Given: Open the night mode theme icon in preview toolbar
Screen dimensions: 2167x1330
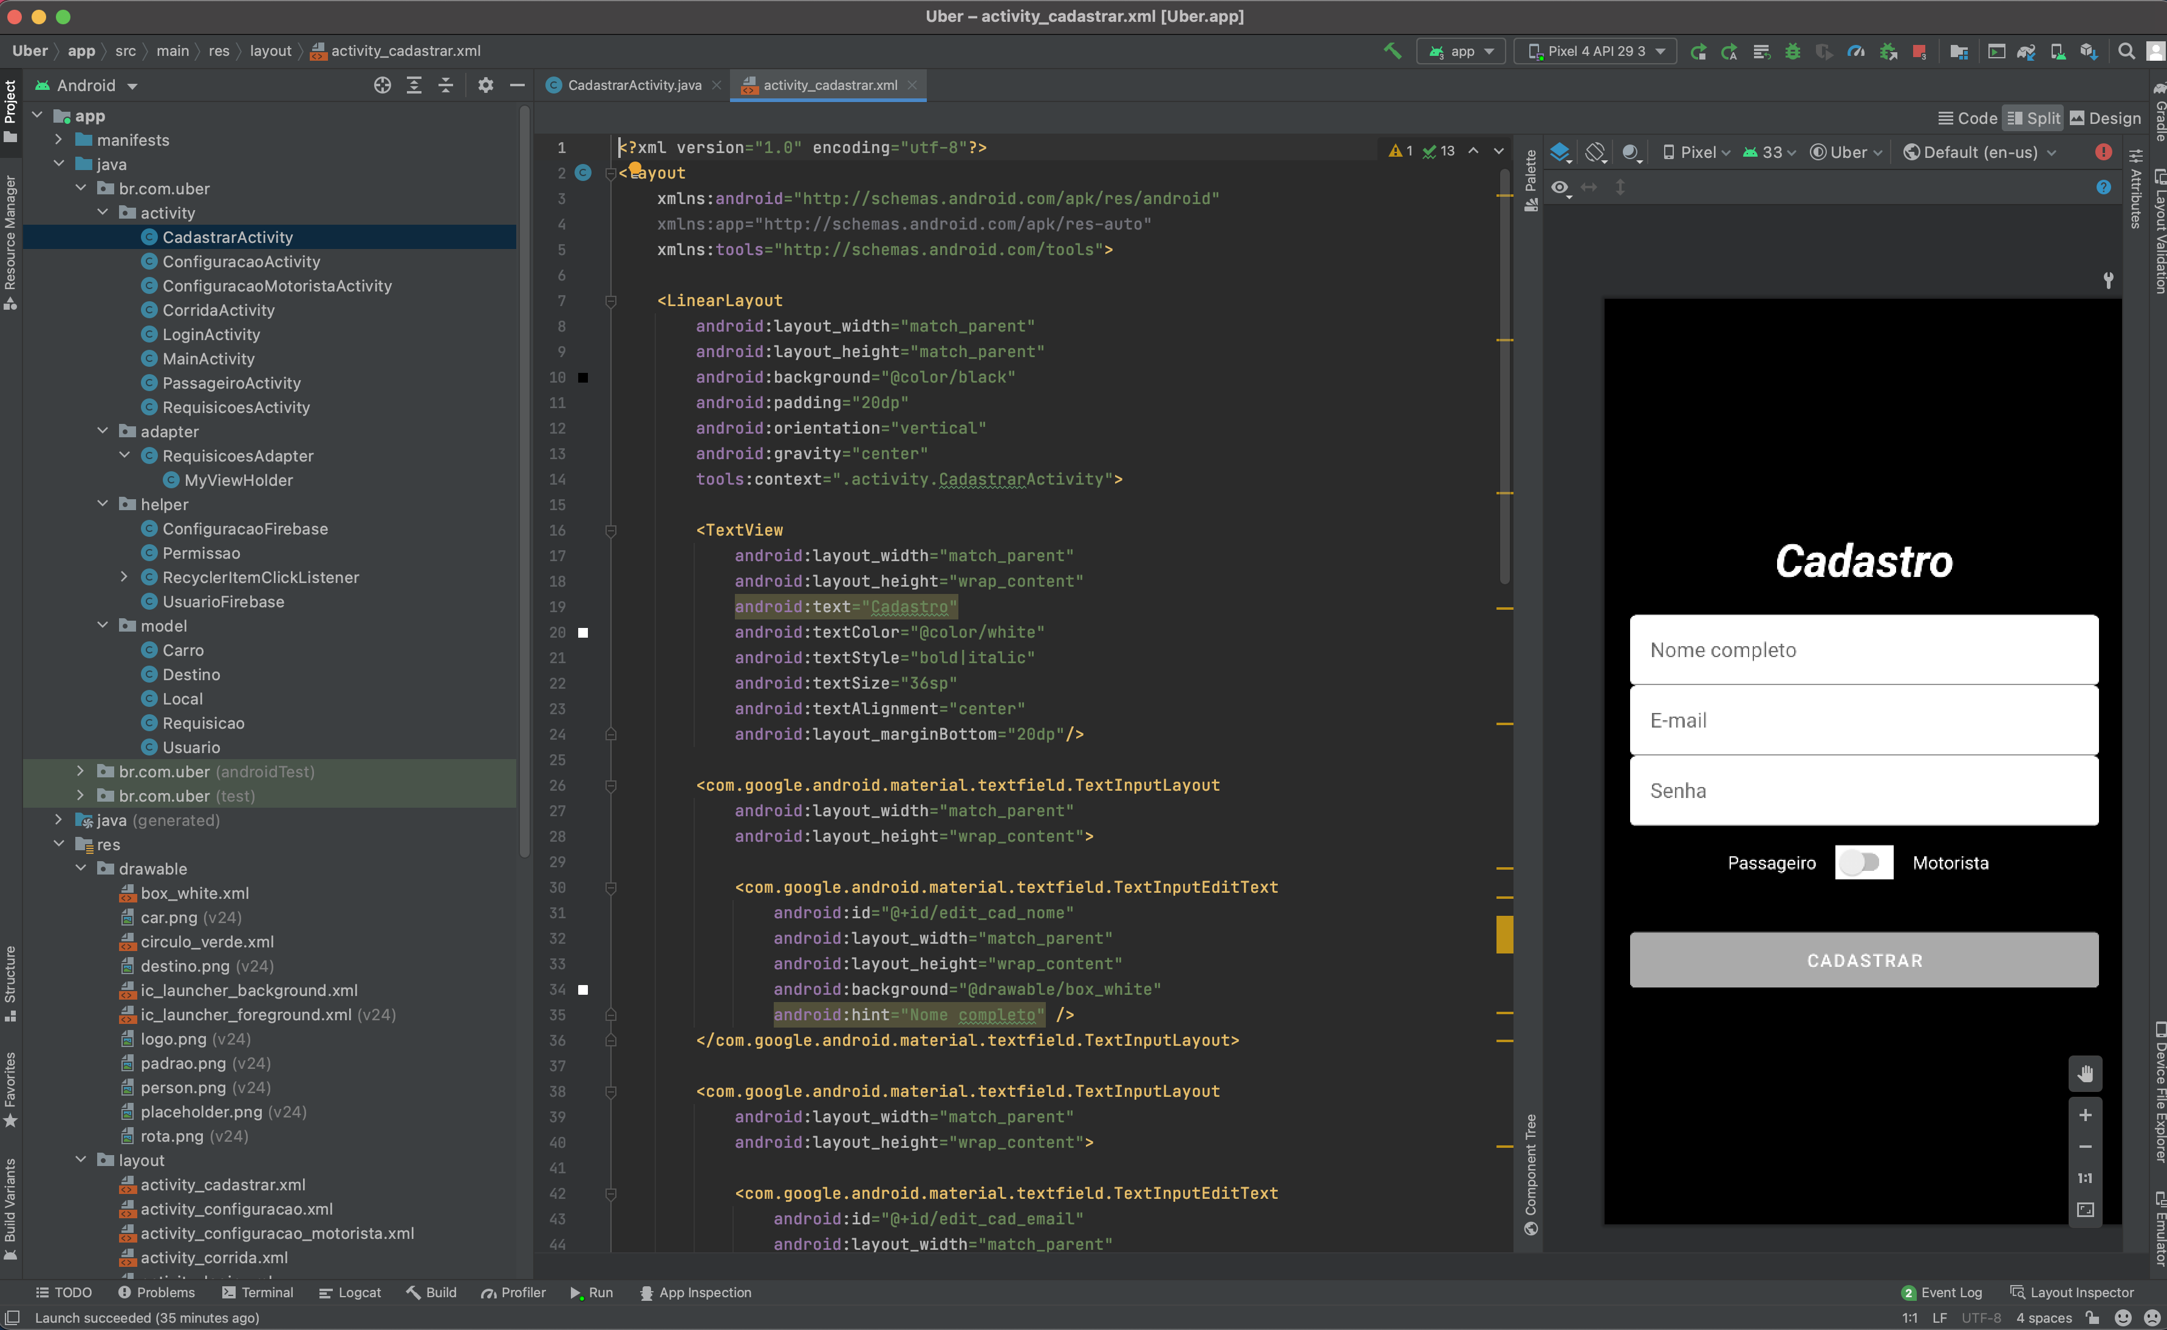Looking at the screenshot, I should (x=1631, y=151).
